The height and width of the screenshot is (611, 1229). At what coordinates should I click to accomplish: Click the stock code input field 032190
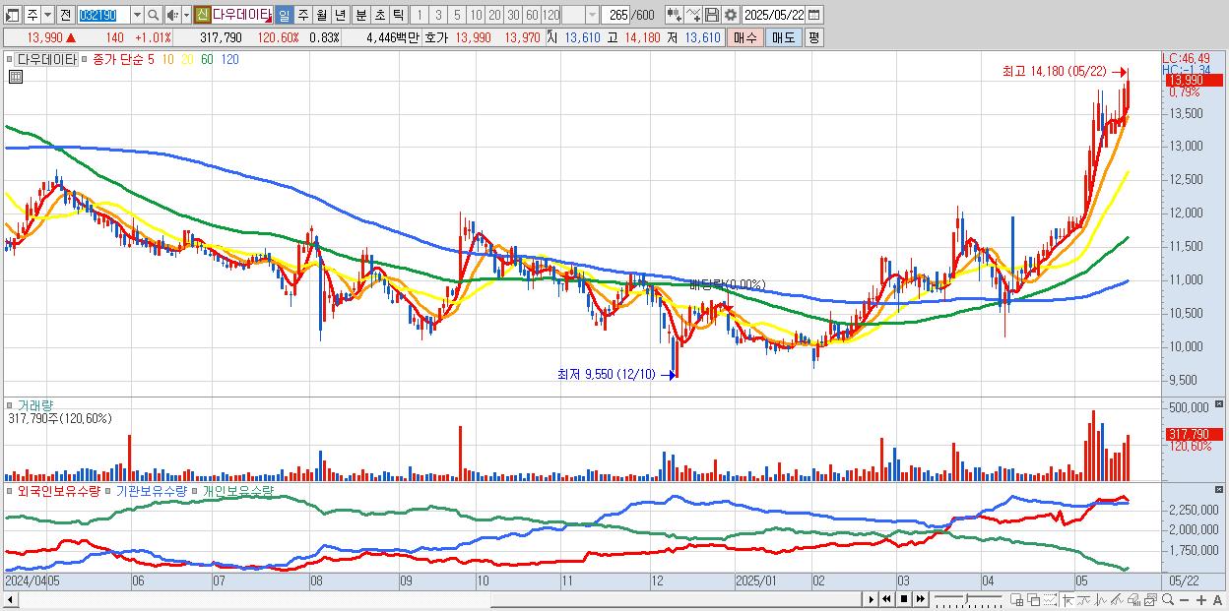[104, 15]
